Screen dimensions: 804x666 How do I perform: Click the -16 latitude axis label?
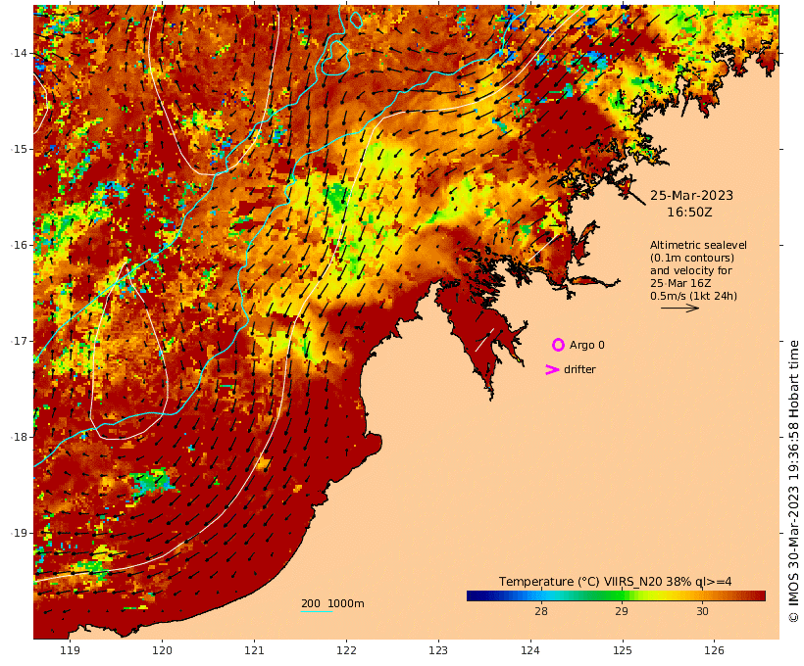click(19, 245)
